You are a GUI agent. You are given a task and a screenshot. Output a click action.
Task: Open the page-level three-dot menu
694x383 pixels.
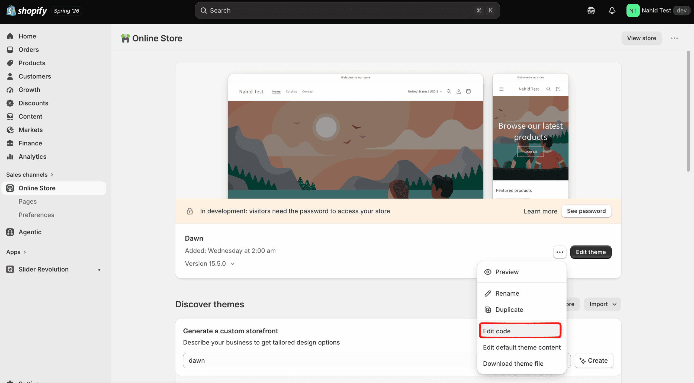(674, 38)
